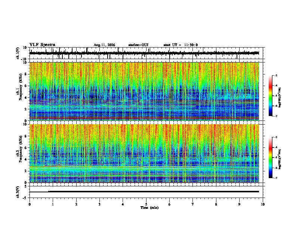The height and width of the screenshot is (229, 296).
Task: Click the "station=OUJ" header label
Action: (138, 45)
